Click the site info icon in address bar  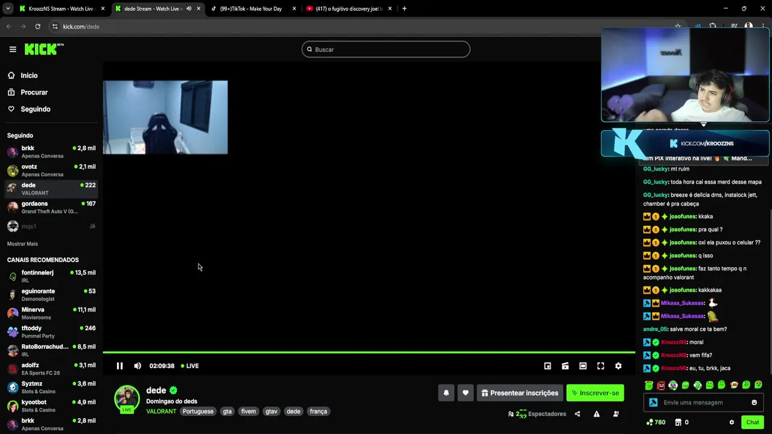coord(55,27)
